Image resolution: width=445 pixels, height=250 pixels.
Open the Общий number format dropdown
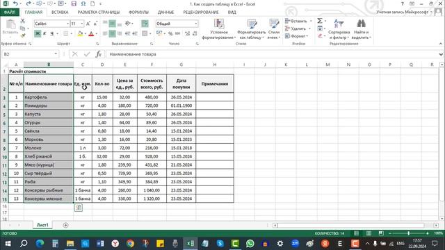coord(196,24)
